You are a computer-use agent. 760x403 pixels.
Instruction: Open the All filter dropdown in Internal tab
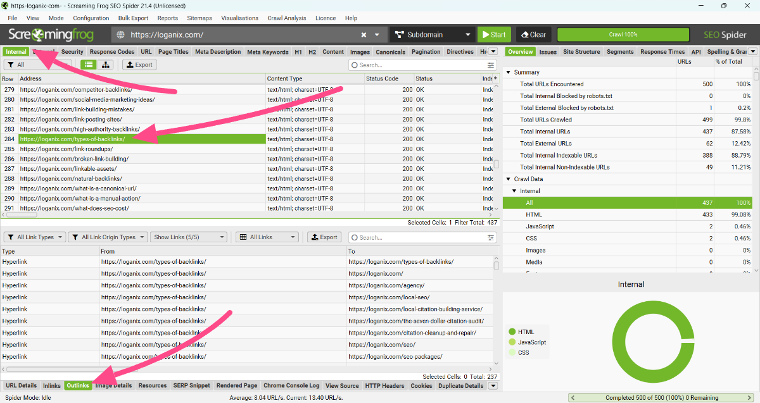[x=37, y=65]
